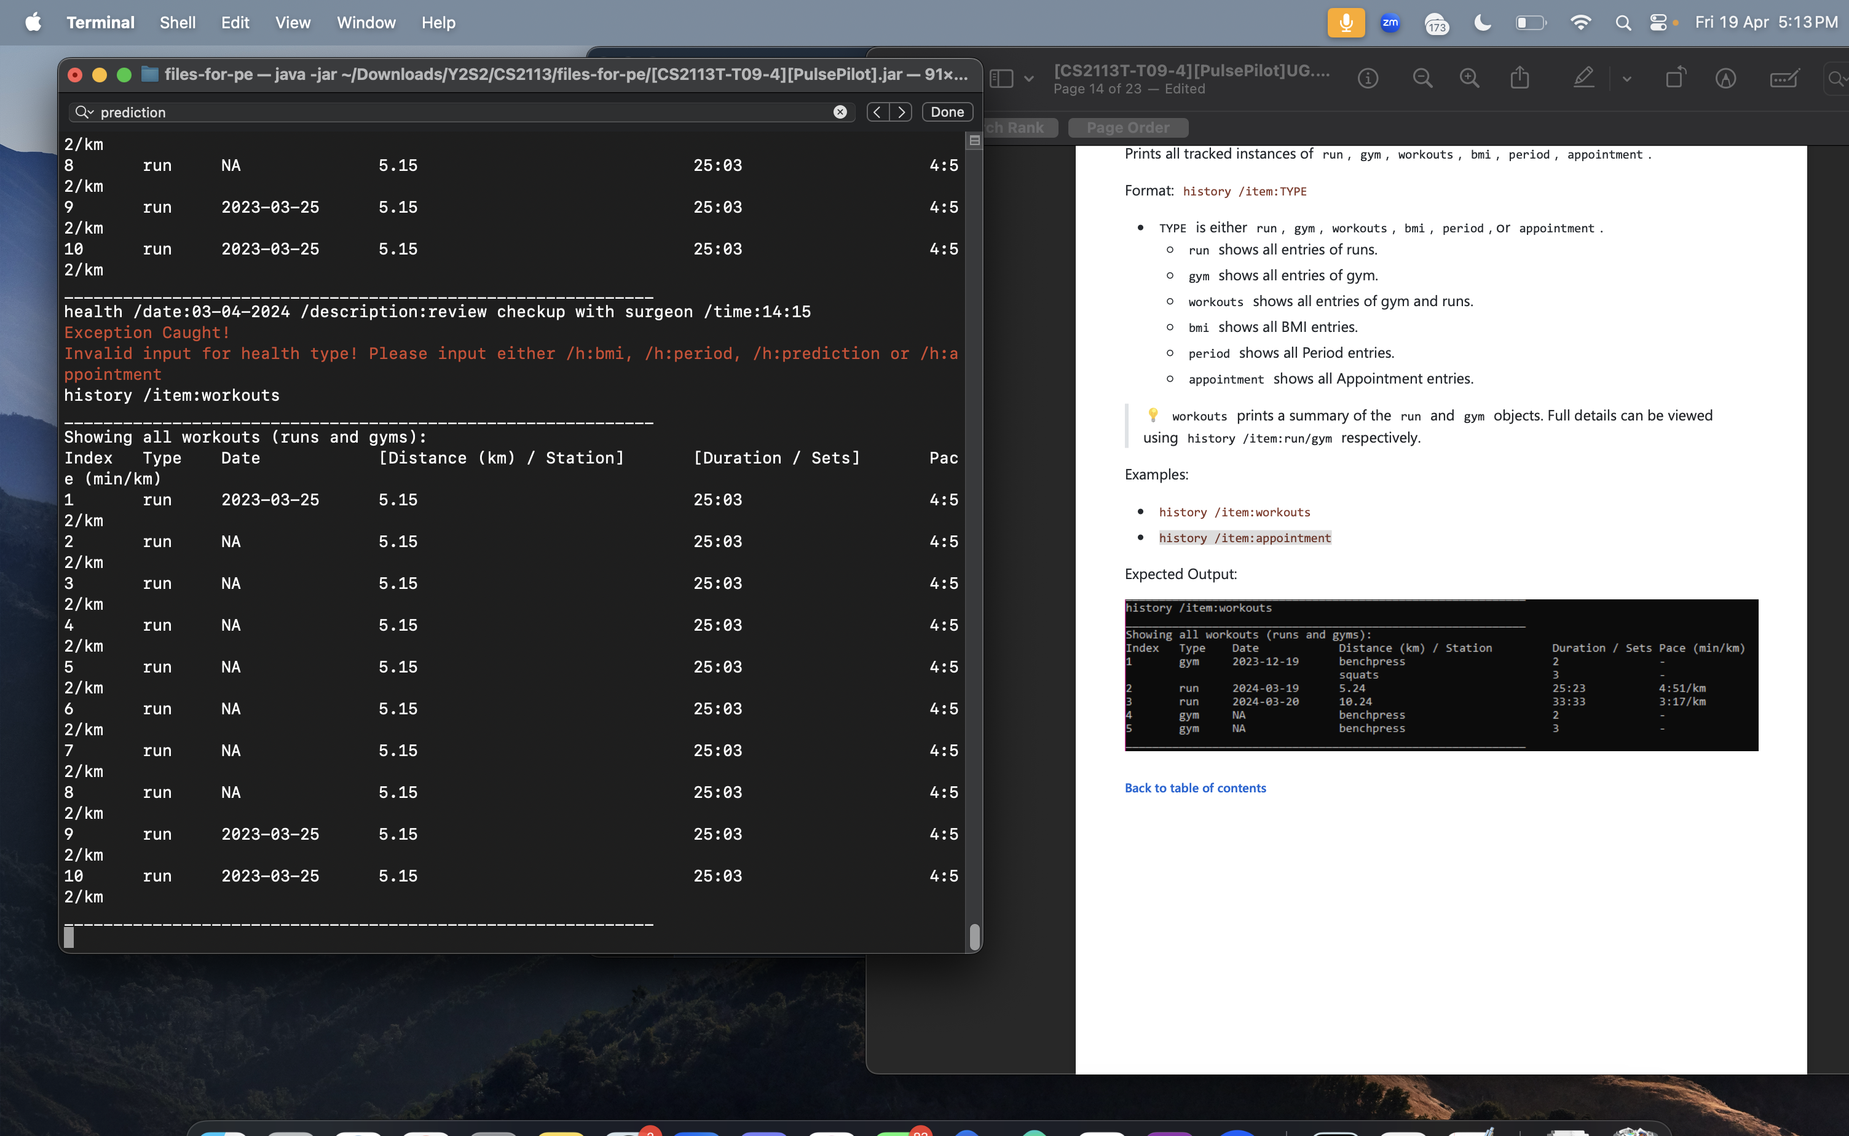
Task: Toggle microphone dictation in menu bar
Action: point(1346,23)
